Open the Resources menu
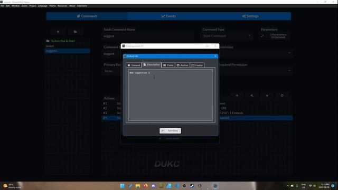The width and height of the screenshot is (338, 190). coord(62,6)
